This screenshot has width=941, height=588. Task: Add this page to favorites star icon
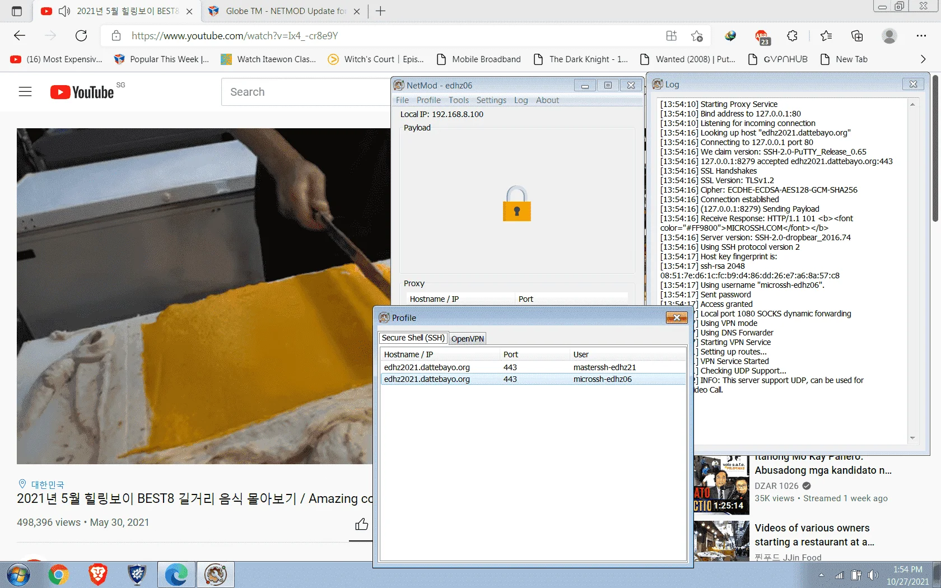click(x=697, y=36)
